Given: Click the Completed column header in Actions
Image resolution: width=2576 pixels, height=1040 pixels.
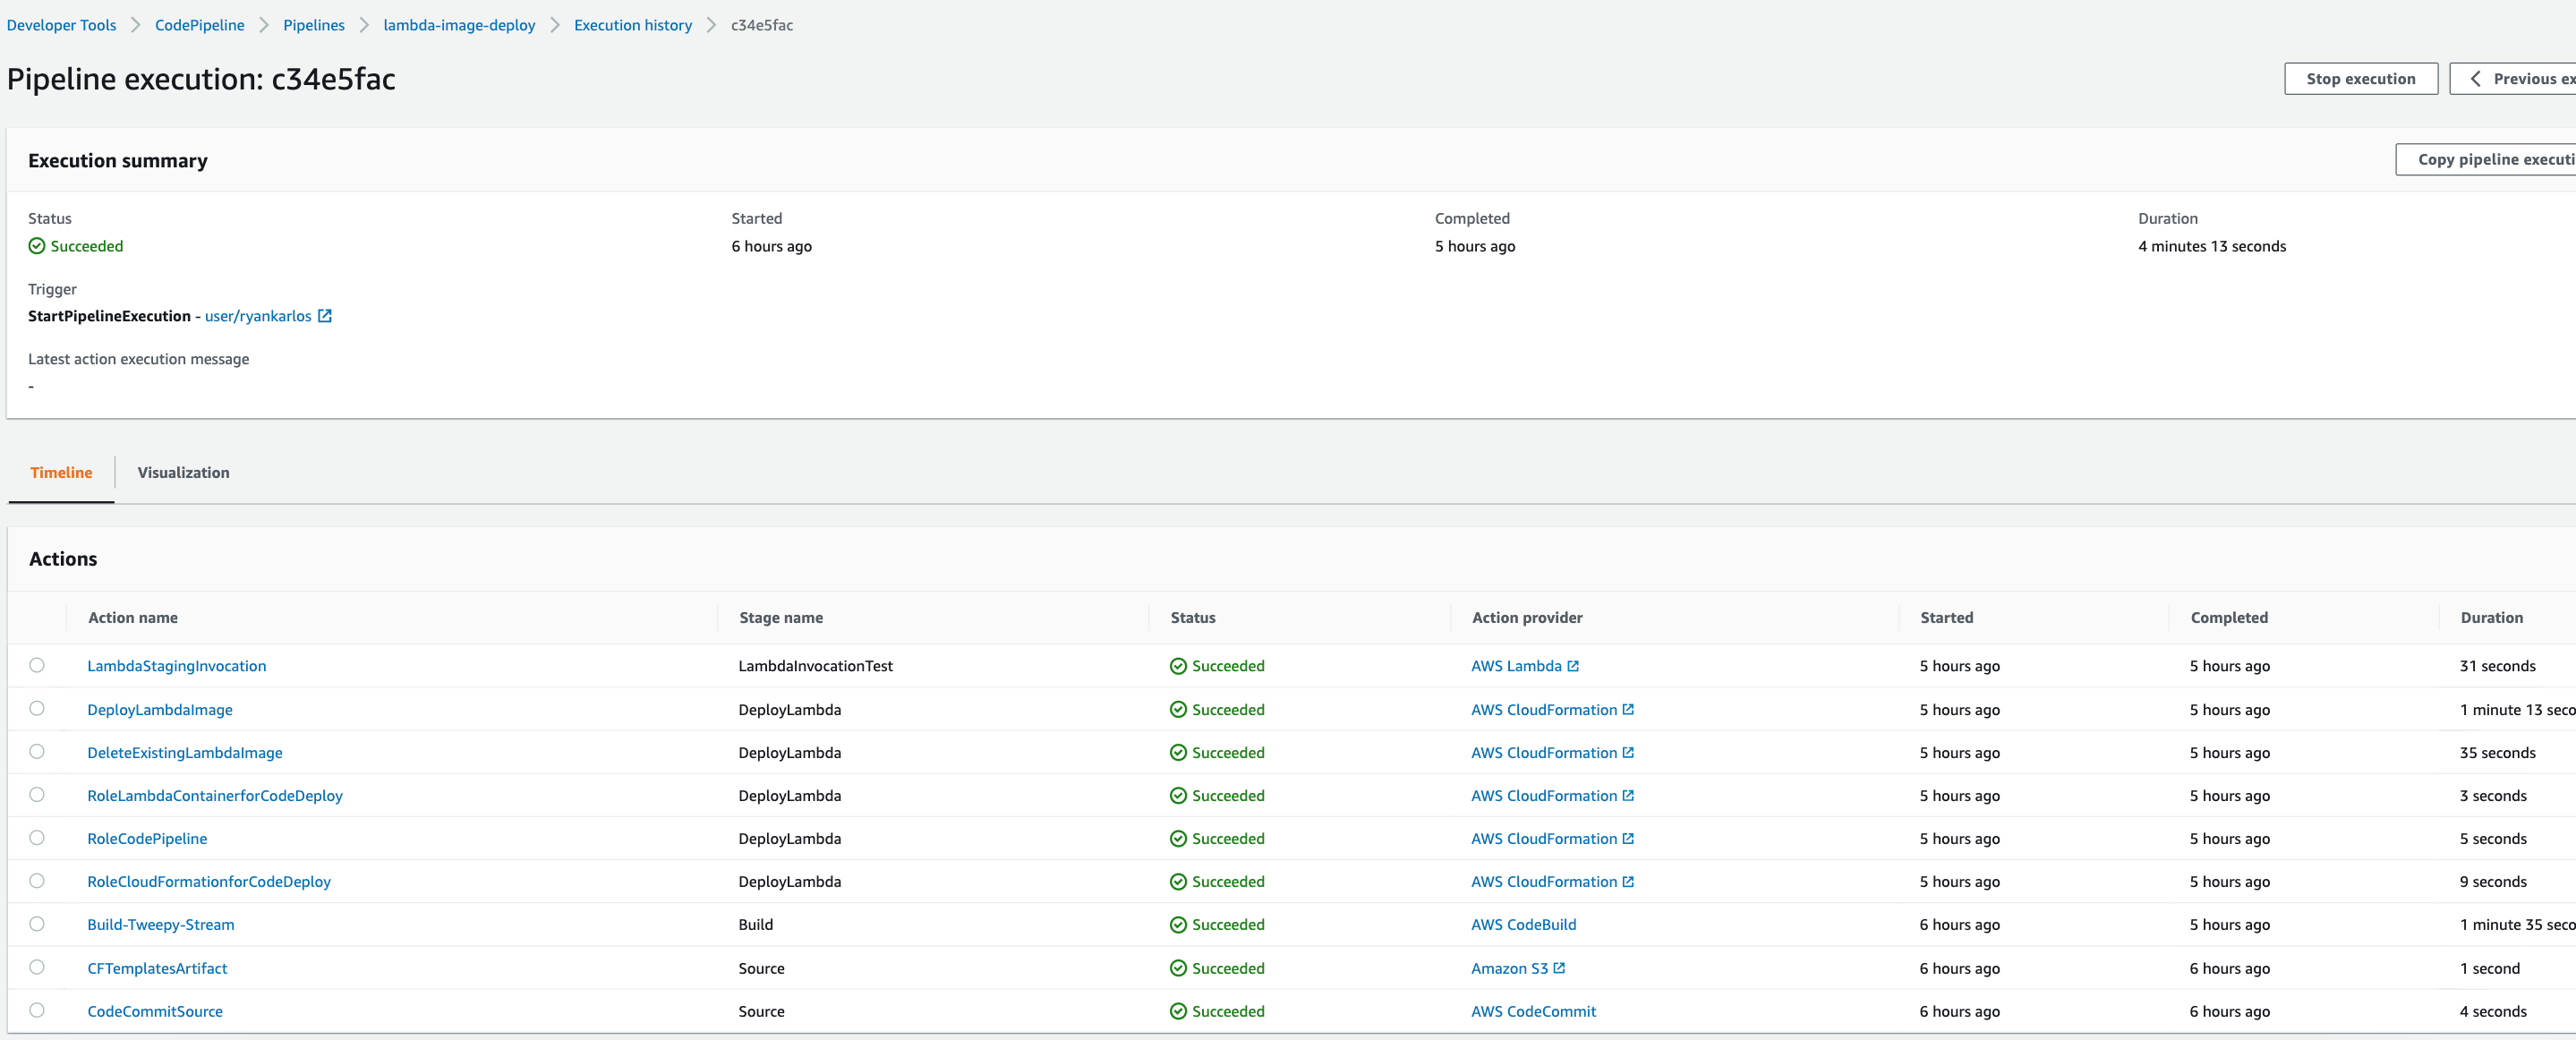Looking at the screenshot, I should pyautogui.click(x=2229, y=618).
